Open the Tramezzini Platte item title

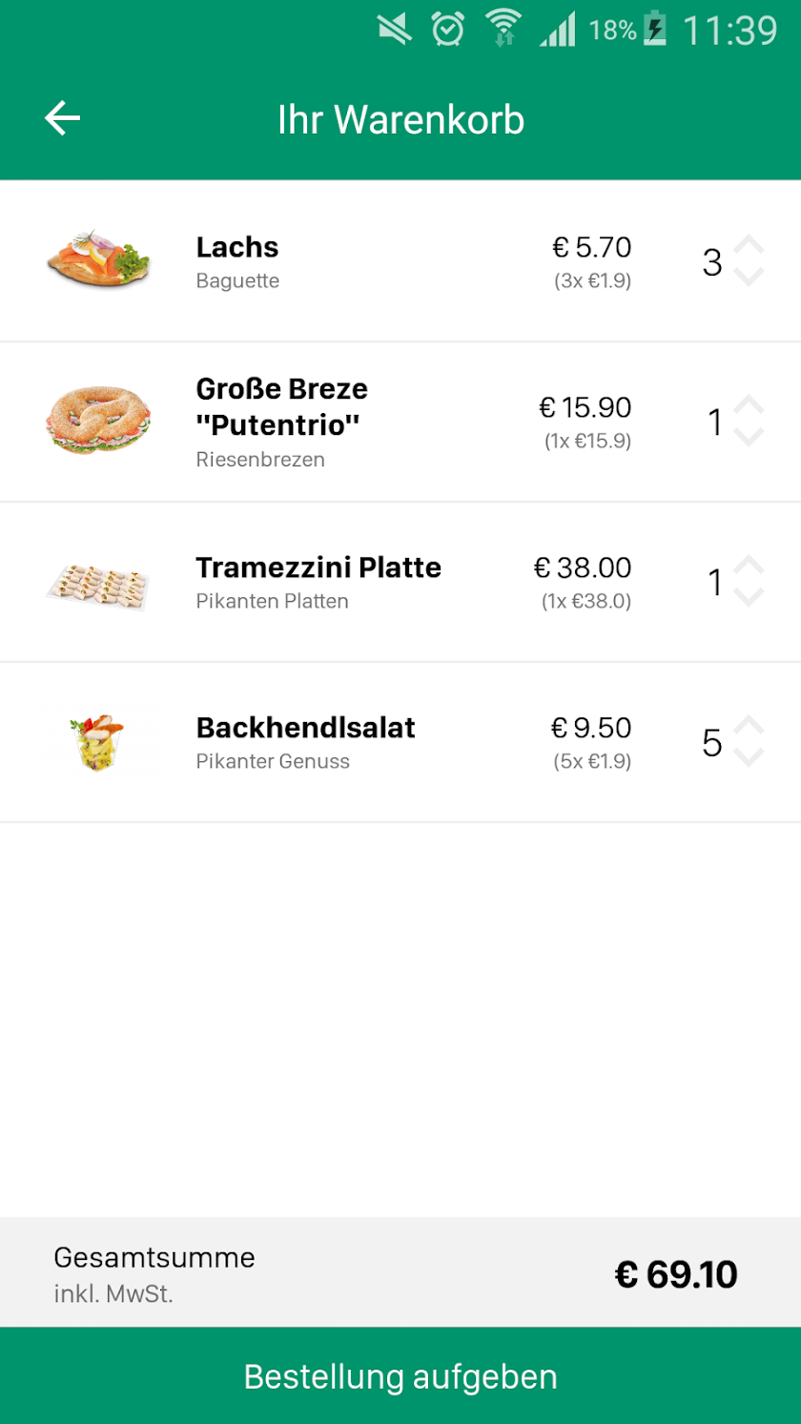pyautogui.click(x=318, y=568)
